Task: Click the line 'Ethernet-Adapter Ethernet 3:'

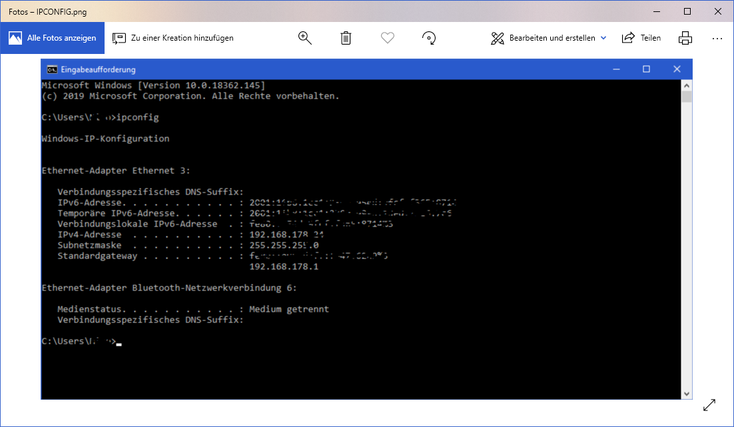Action: click(116, 171)
